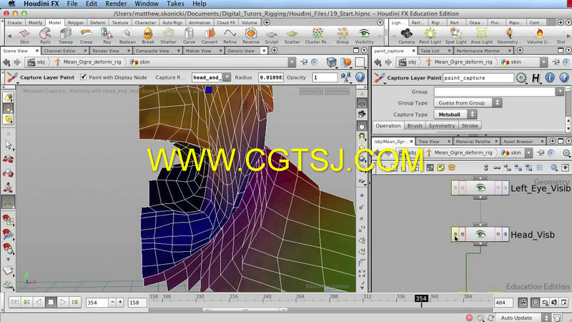Open the parameter pane path dropdown arrow
Viewport: 572px width, 322px height.
543,62
